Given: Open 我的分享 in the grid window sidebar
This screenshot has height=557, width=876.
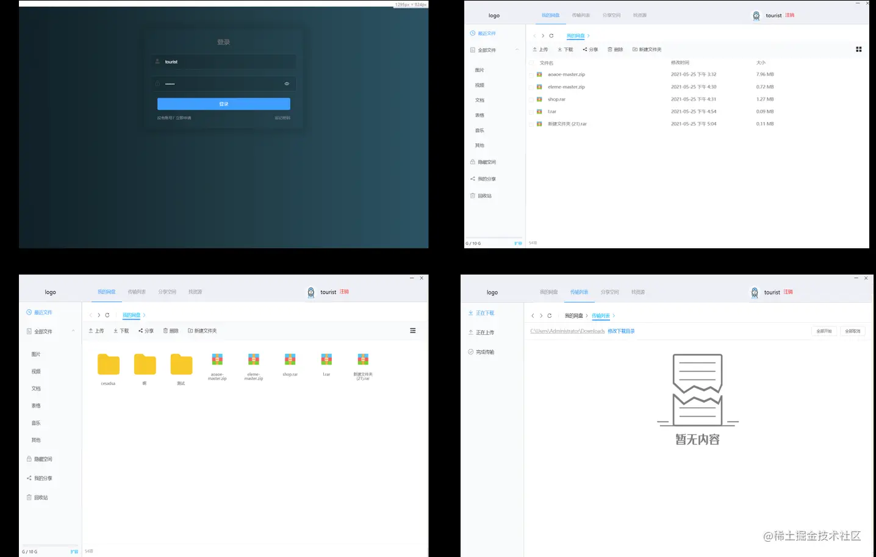Looking at the screenshot, I should point(40,478).
